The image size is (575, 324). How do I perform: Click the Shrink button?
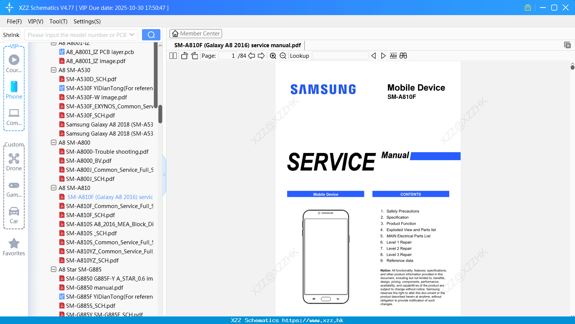(x=11, y=35)
